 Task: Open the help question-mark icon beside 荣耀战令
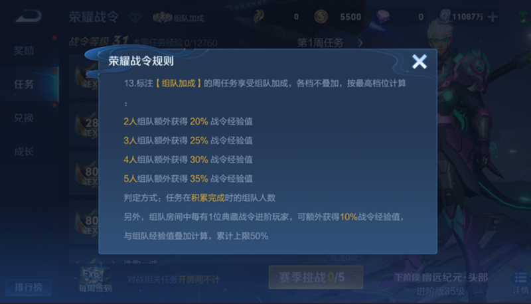click(135, 17)
